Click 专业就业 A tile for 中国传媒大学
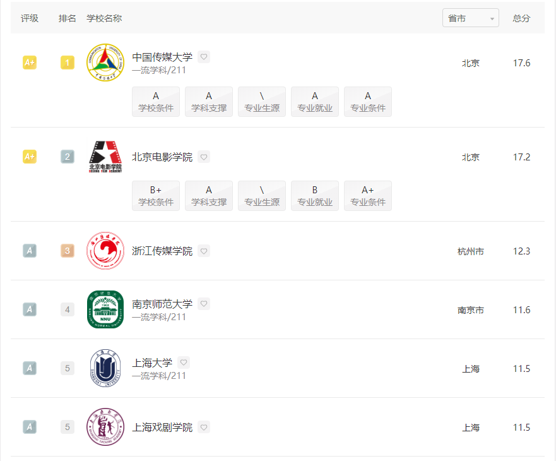The image size is (556, 461). pos(315,102)
